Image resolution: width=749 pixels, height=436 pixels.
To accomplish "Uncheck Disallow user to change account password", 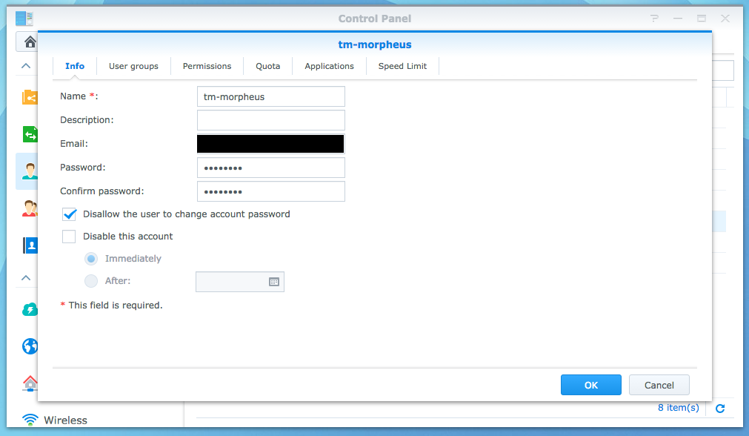I will pyautogui.click(x=70, y=214).
